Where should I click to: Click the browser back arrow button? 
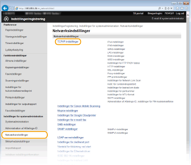5,8
